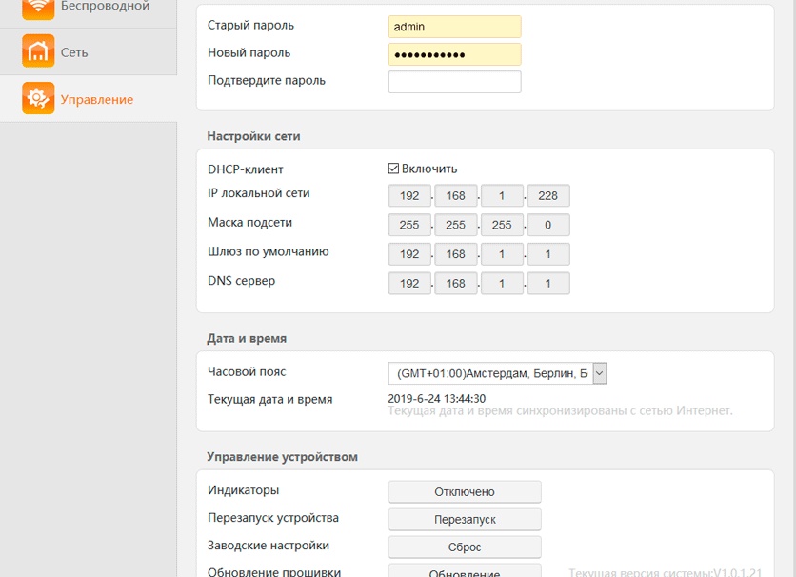Image resolution: width=796 pixels, height=577 pixels.
Task: Select the first octet of IP локальной сети
Action: coord(409,196)
